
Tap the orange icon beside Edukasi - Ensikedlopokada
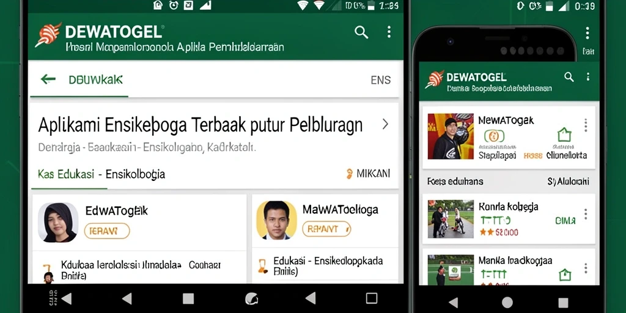(x=262, y=265)
